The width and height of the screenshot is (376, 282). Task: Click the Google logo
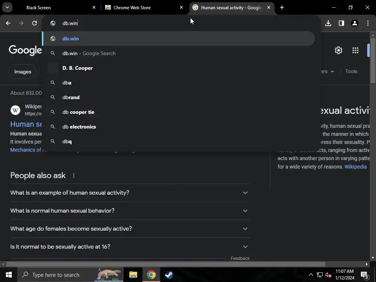point(25,50)
